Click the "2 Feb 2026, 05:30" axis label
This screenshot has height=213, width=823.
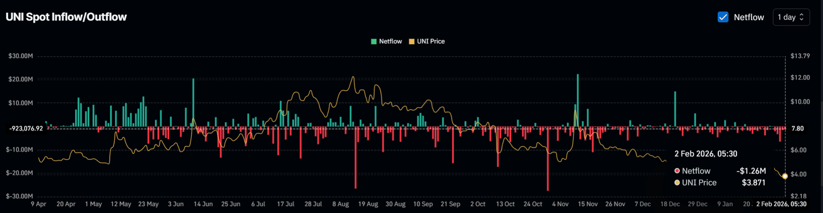click(781, 204)
